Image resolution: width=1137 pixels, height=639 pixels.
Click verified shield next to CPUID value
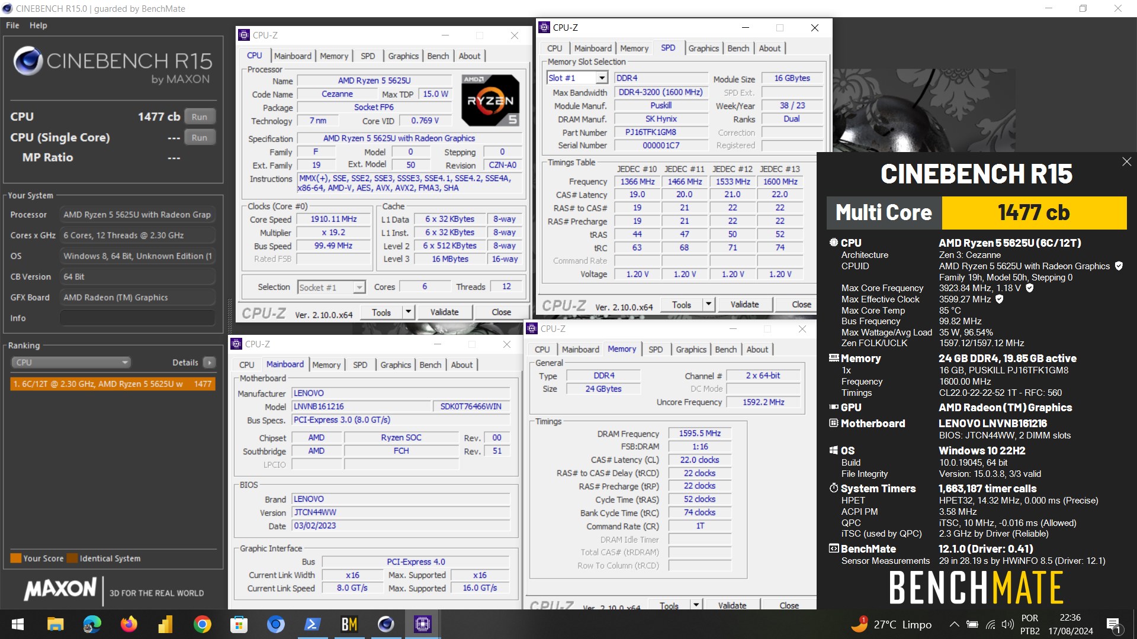pos(1119,266)
